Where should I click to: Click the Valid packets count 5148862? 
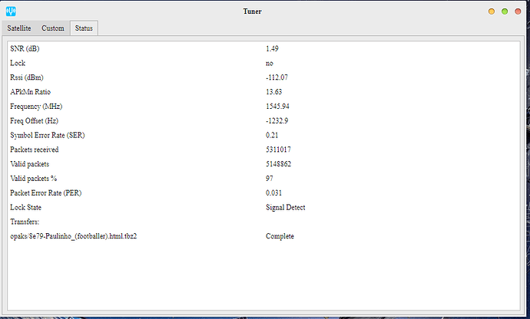(x=278, y=164)
